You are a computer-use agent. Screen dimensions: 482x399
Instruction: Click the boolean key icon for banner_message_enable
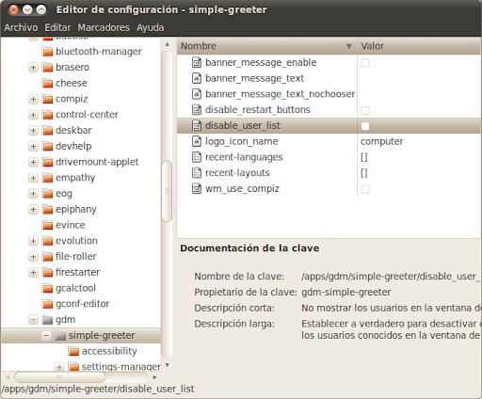click(197, 62)
